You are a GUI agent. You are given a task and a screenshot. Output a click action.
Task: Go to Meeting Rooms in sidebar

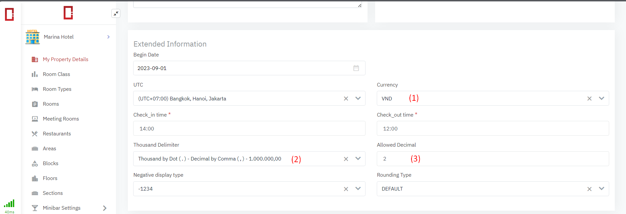(x=61, y=119)
